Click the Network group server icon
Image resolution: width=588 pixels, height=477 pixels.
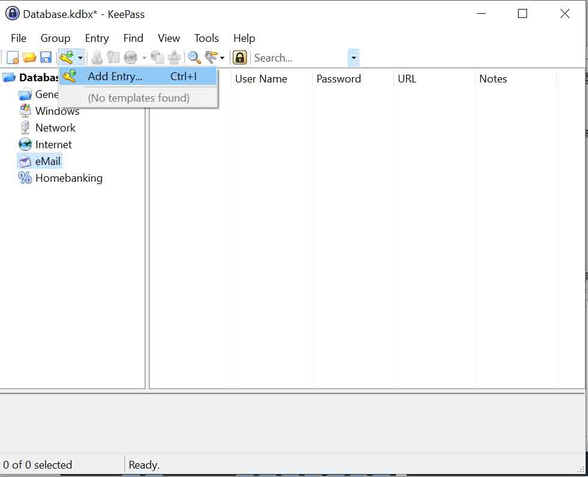pos(25,128)
